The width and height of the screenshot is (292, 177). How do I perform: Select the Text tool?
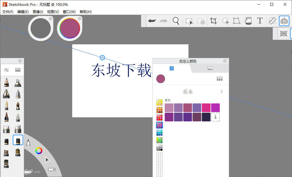click(x=260, y=21)
